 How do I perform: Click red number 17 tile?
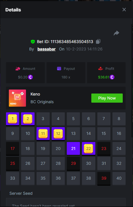coord(13,149)
